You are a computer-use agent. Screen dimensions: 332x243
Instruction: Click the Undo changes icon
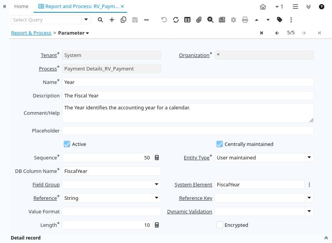(164, 20)
